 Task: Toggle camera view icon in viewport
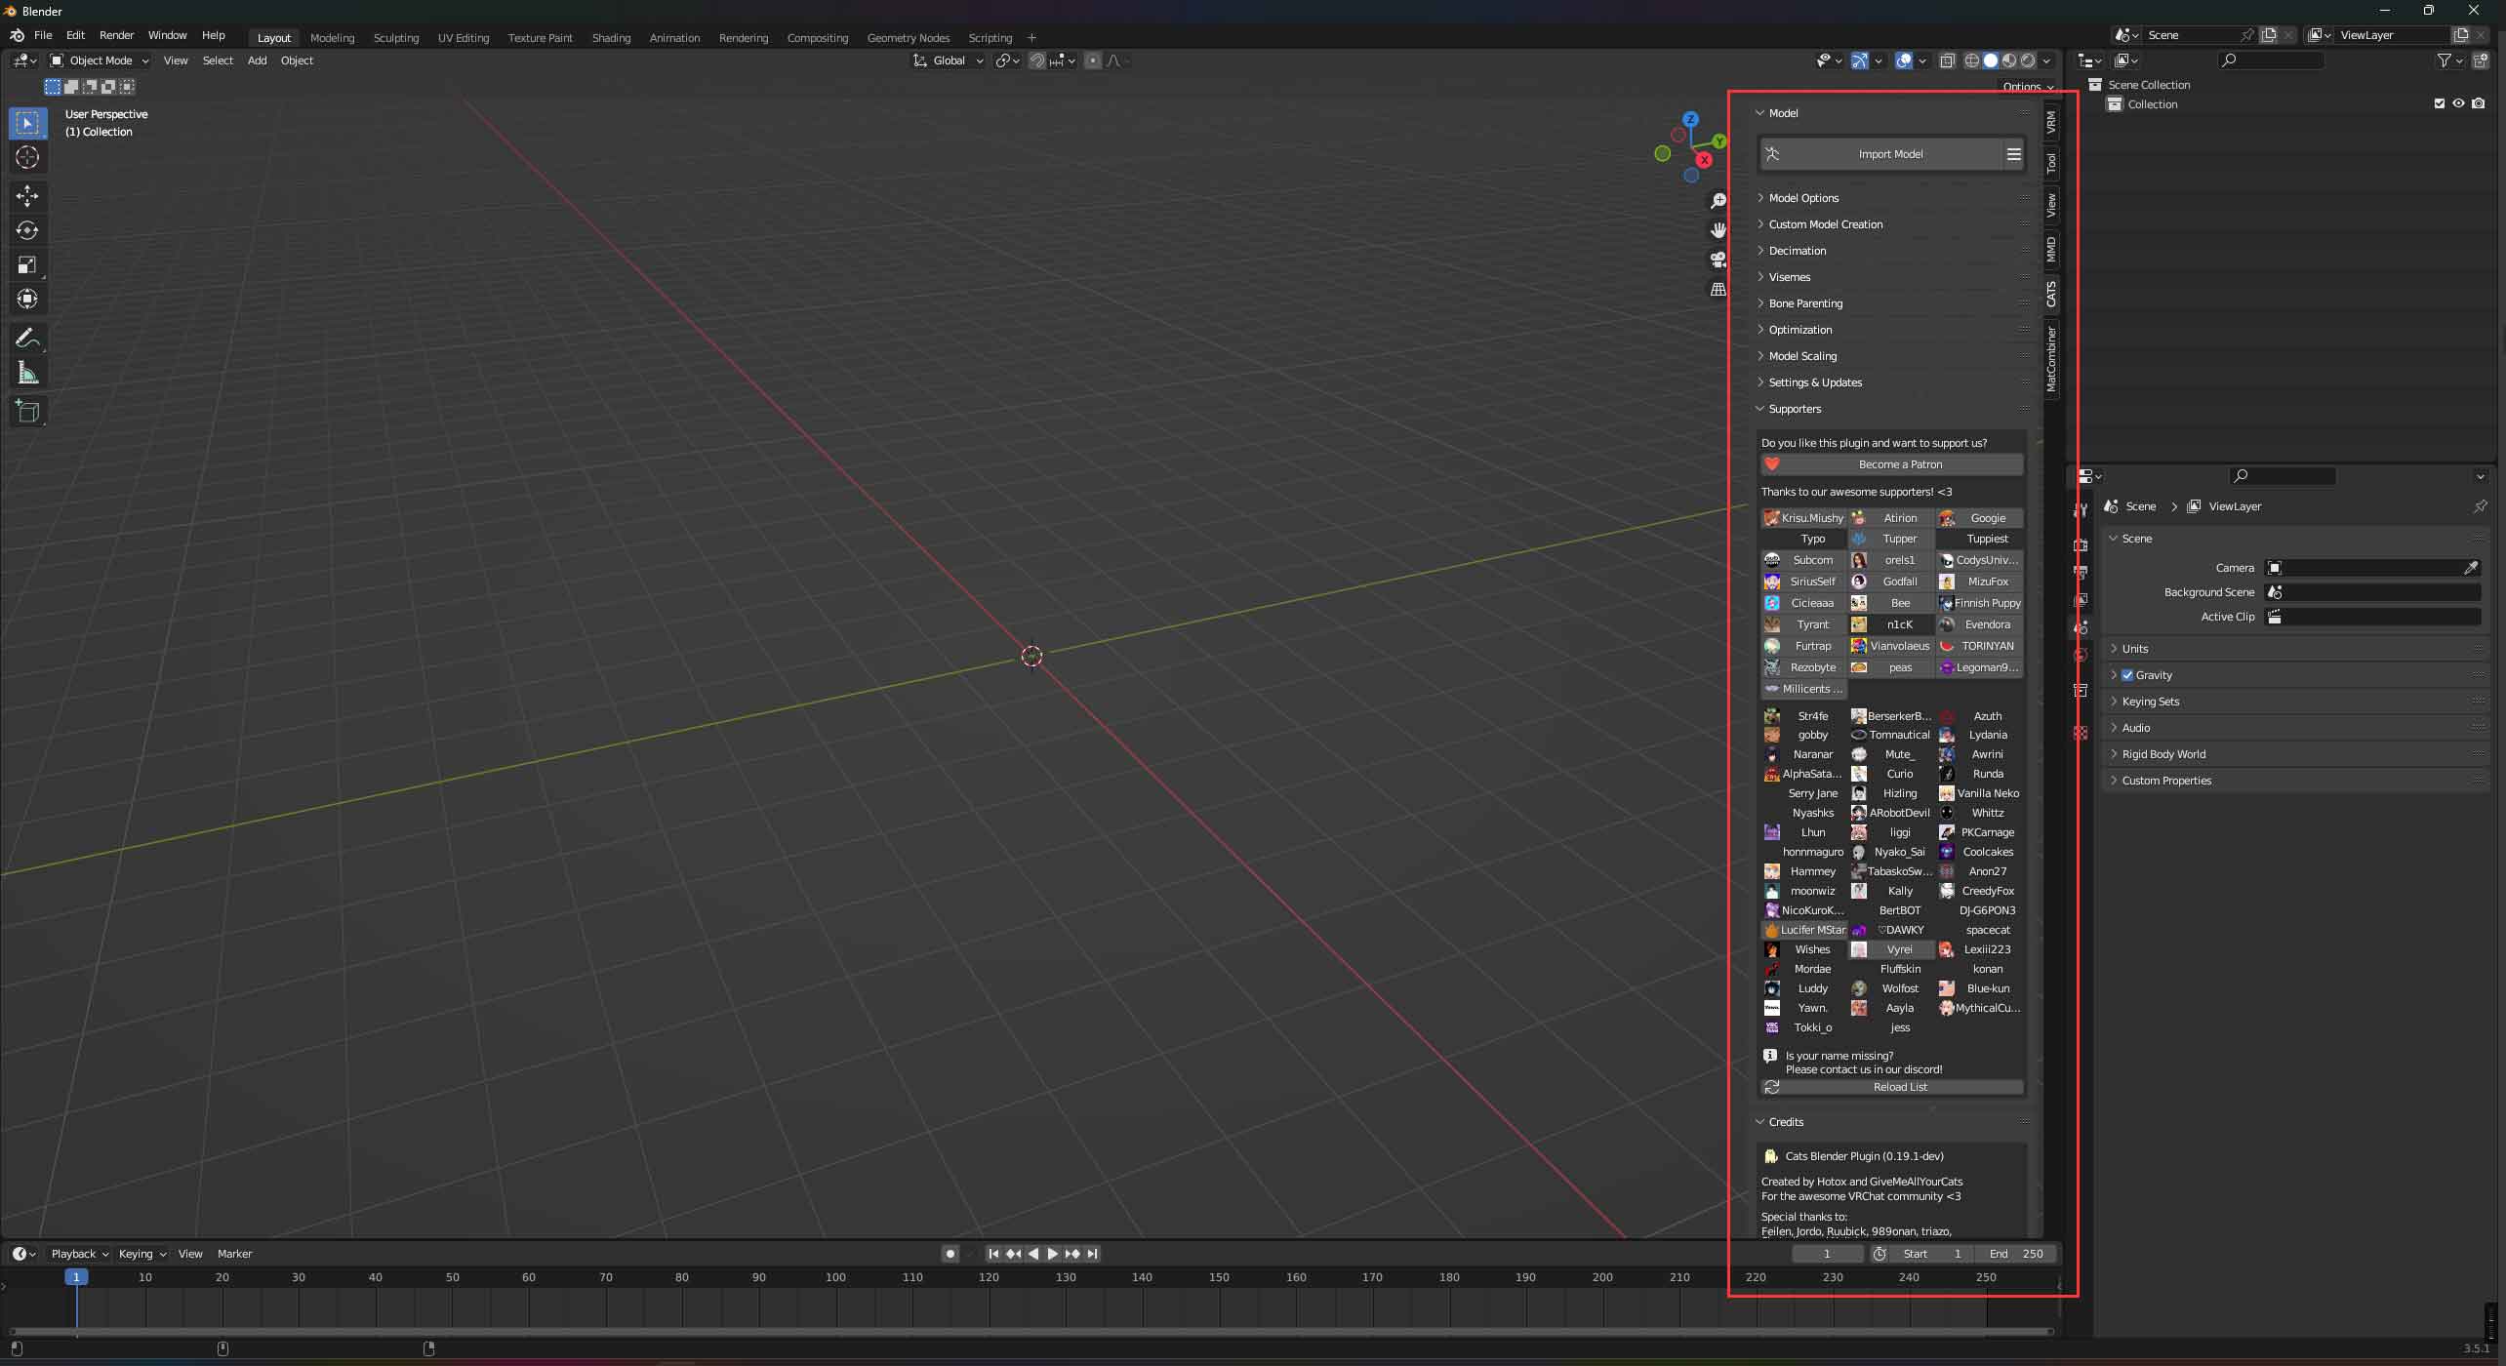[1718, 260]
